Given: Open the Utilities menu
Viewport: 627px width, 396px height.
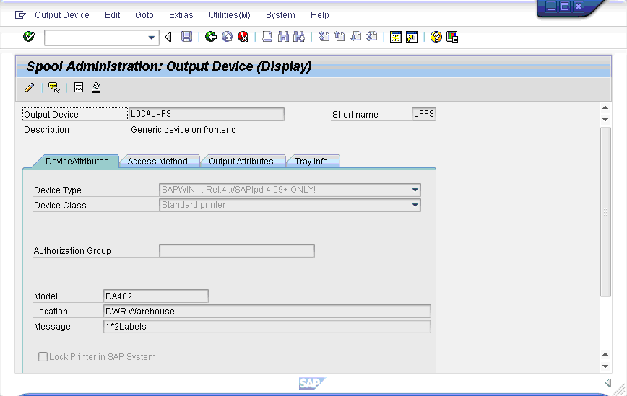Looking at the screenshot, I should pyautogui.click(x=229, y=15).
